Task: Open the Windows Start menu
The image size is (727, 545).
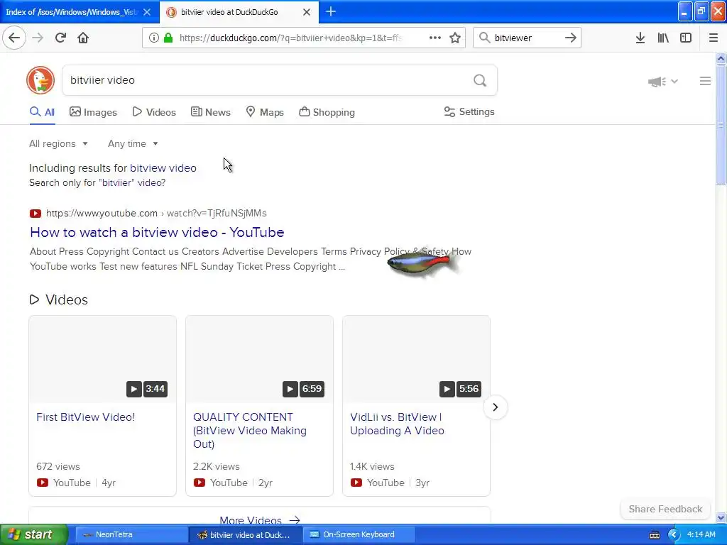Action: click(34, 535)
